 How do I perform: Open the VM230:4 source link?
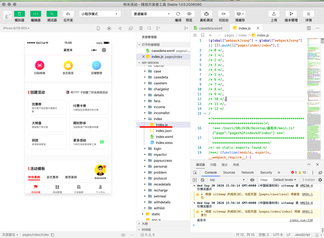(x=306, y=186)
